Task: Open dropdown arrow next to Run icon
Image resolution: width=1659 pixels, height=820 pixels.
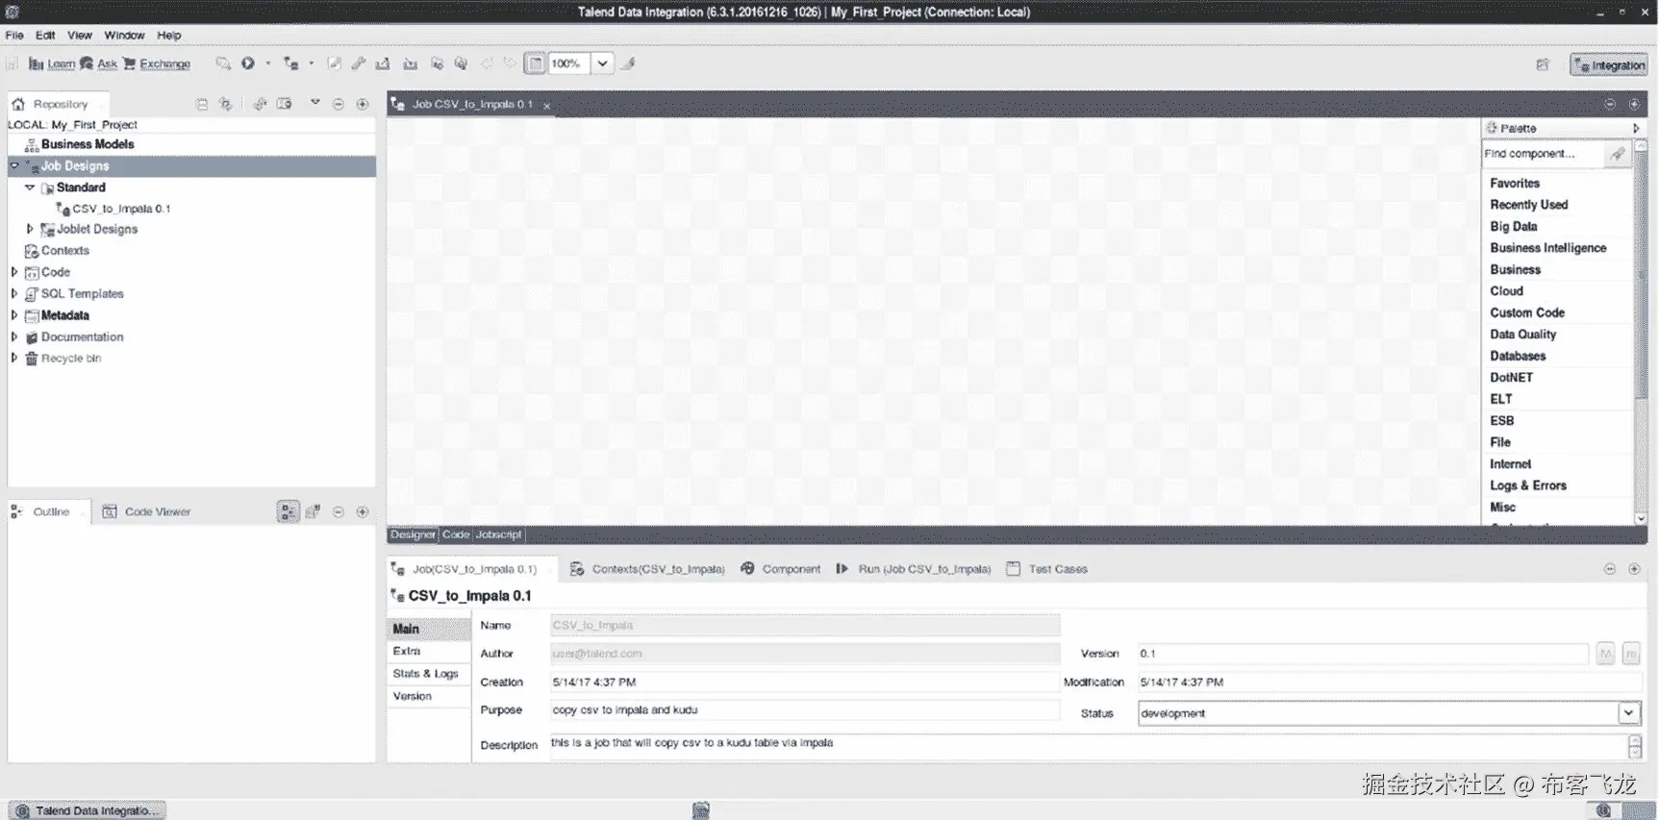Action: pos(268,63)
